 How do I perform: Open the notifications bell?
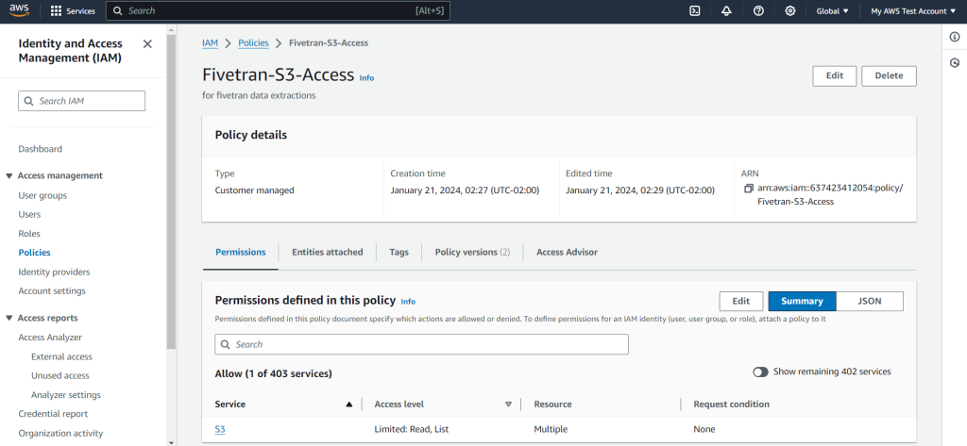(726, 11)
